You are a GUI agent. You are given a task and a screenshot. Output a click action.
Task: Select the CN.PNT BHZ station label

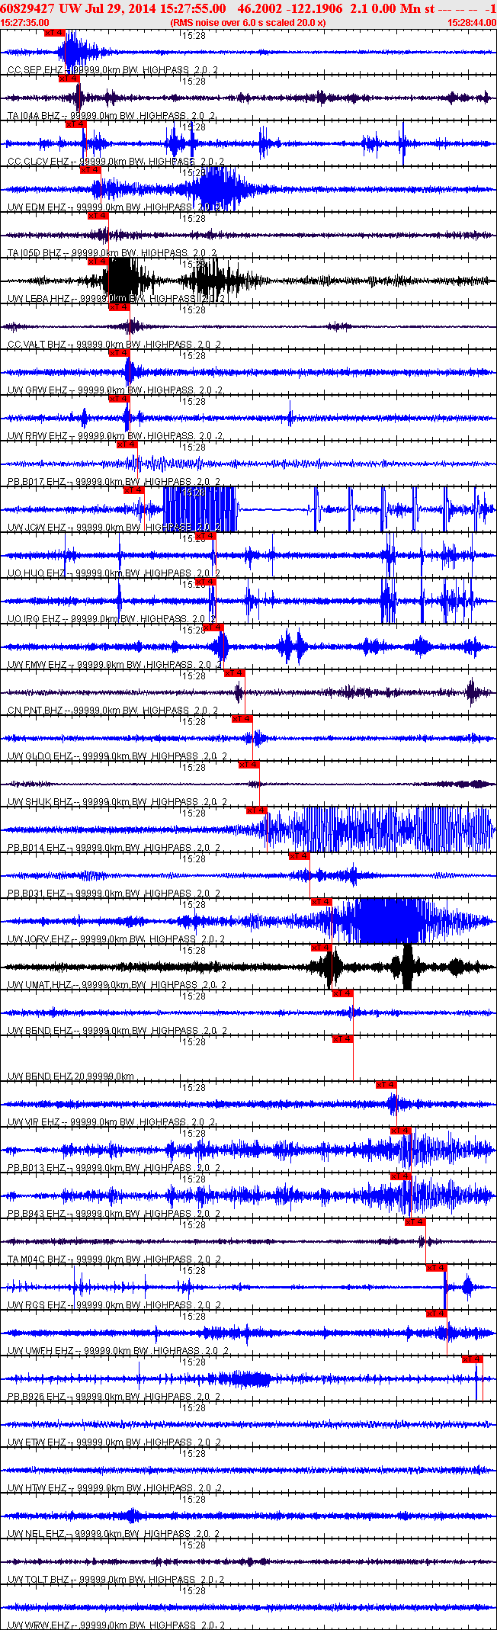113,711
